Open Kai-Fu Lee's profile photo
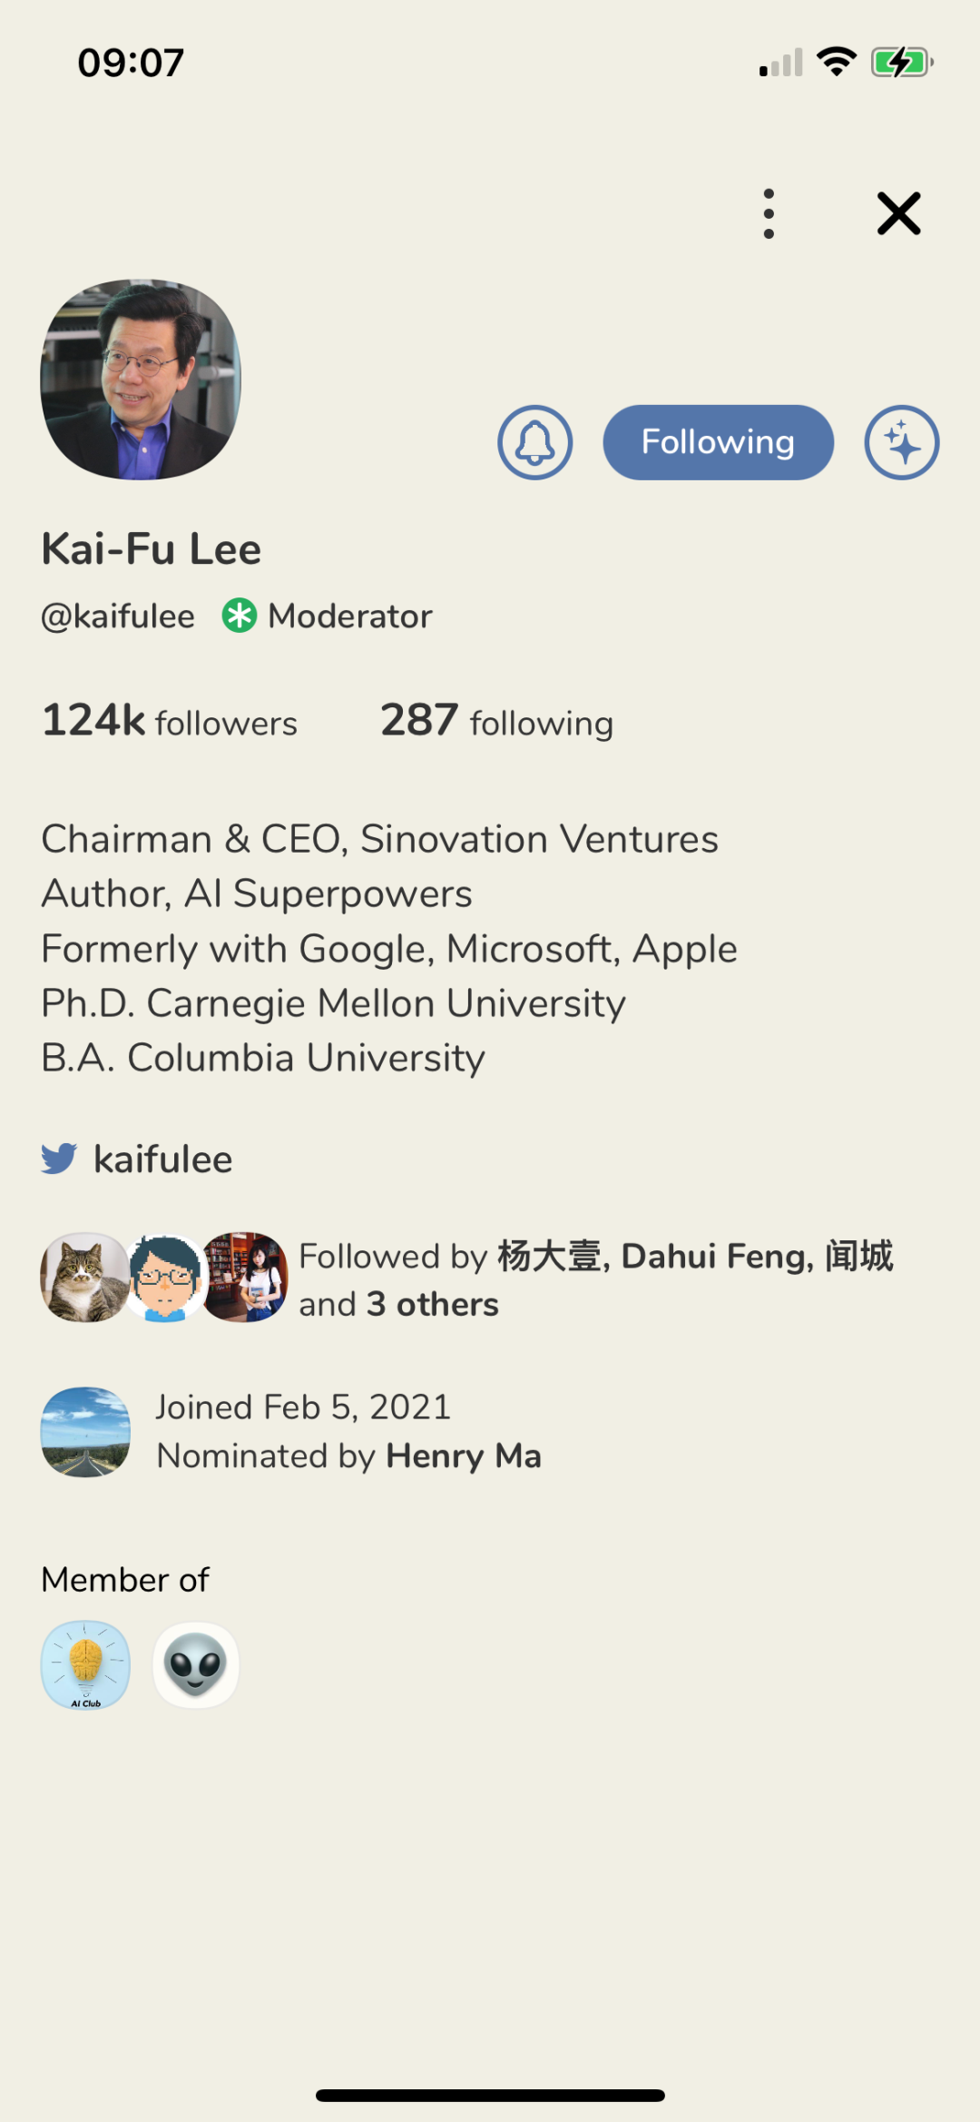980x2122 pixels. click(x=141, y=380)
